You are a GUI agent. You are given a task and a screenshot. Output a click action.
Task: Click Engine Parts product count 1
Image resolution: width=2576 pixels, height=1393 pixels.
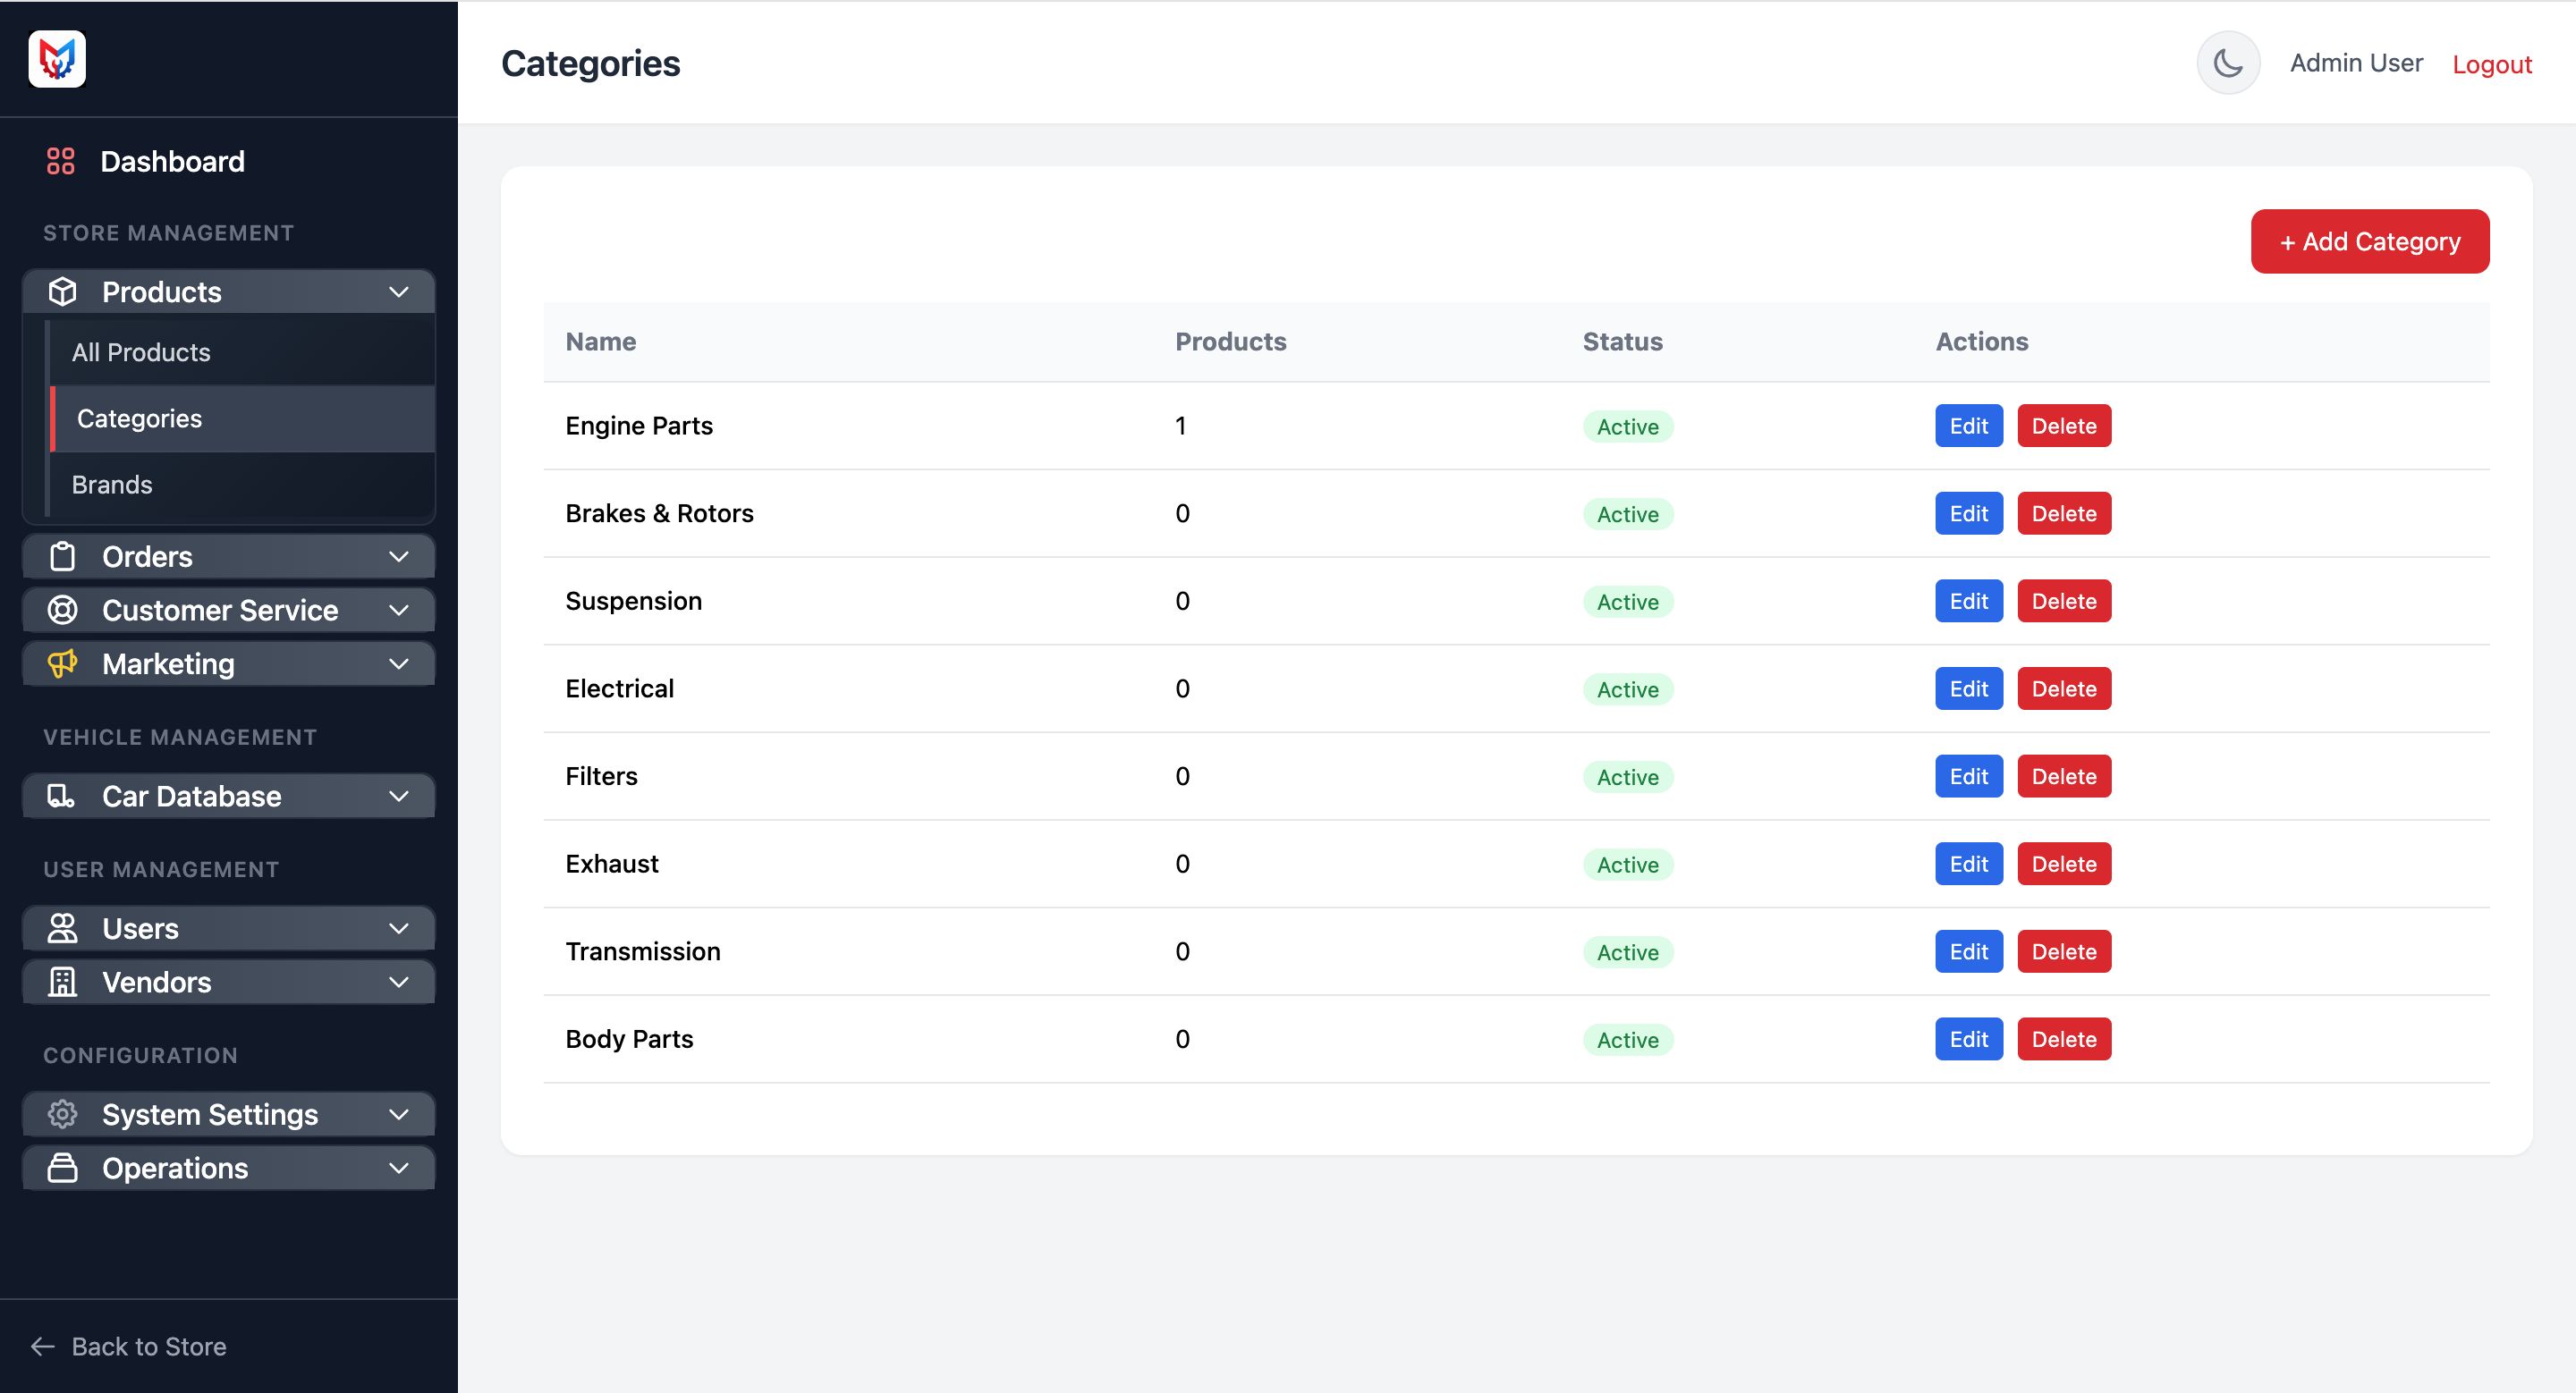1181,426
